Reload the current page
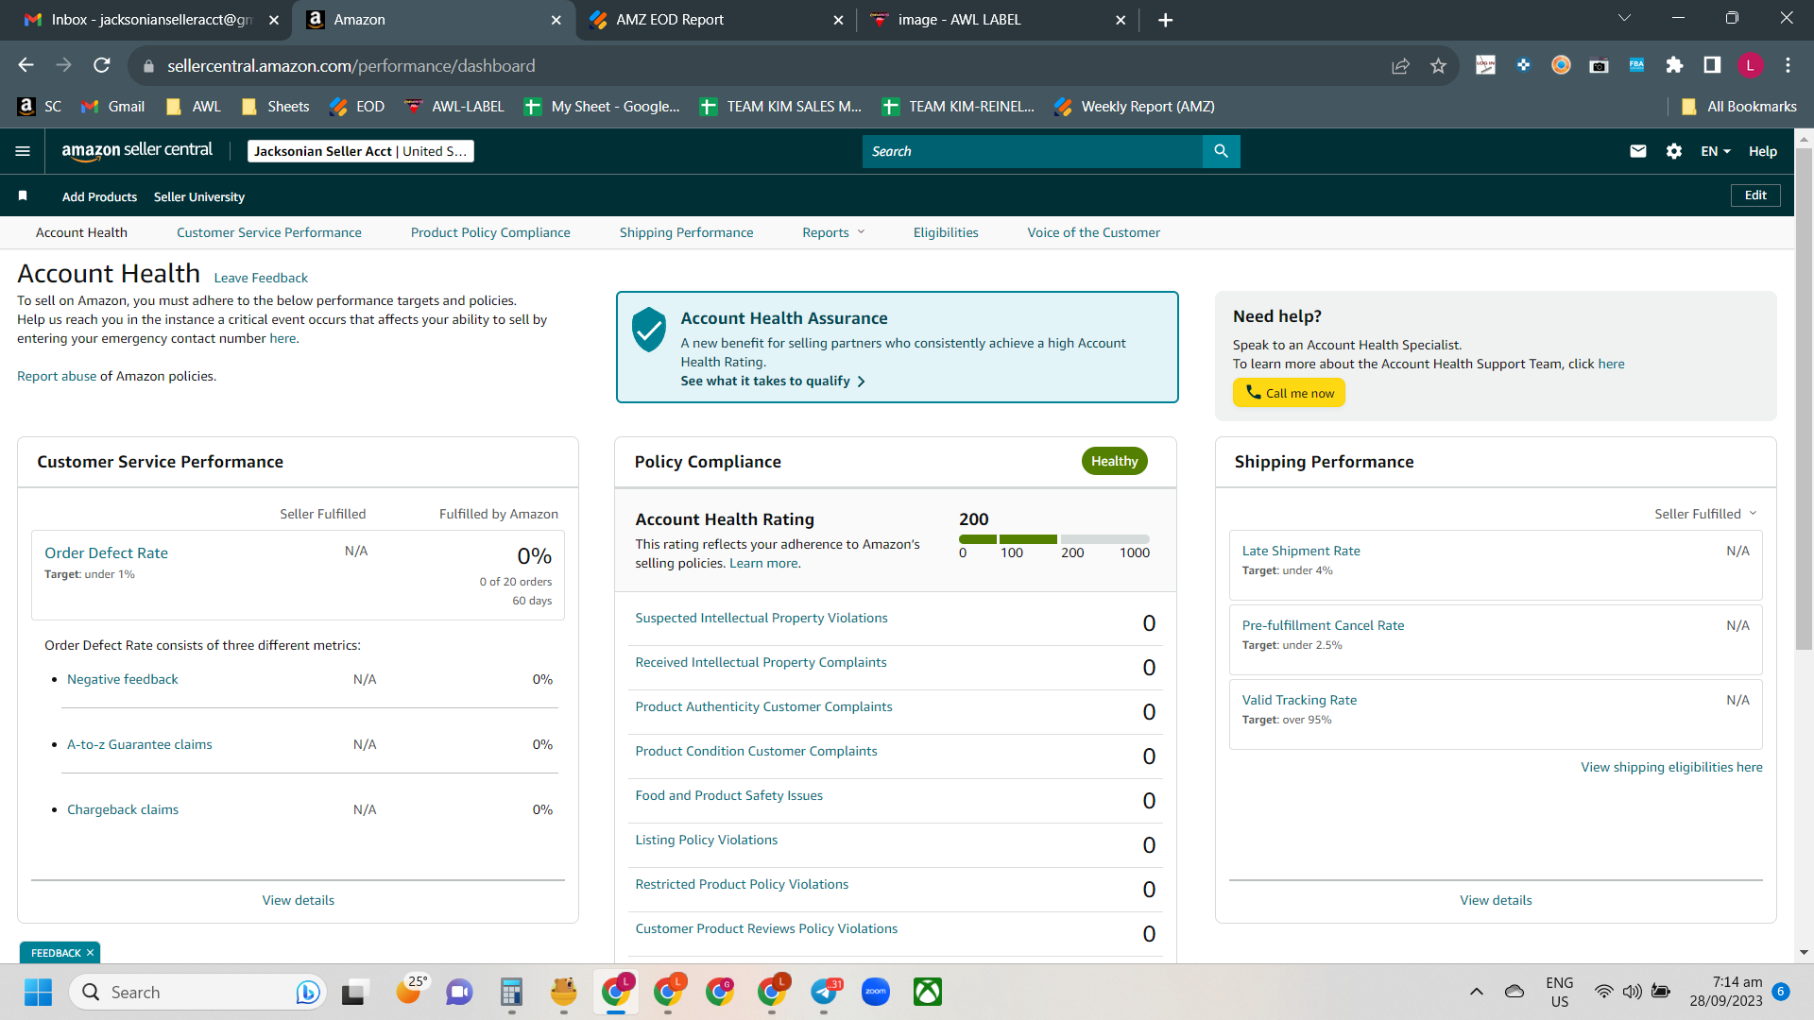The height and width of the screenshot is (1020, 1814). coord(102,65)
